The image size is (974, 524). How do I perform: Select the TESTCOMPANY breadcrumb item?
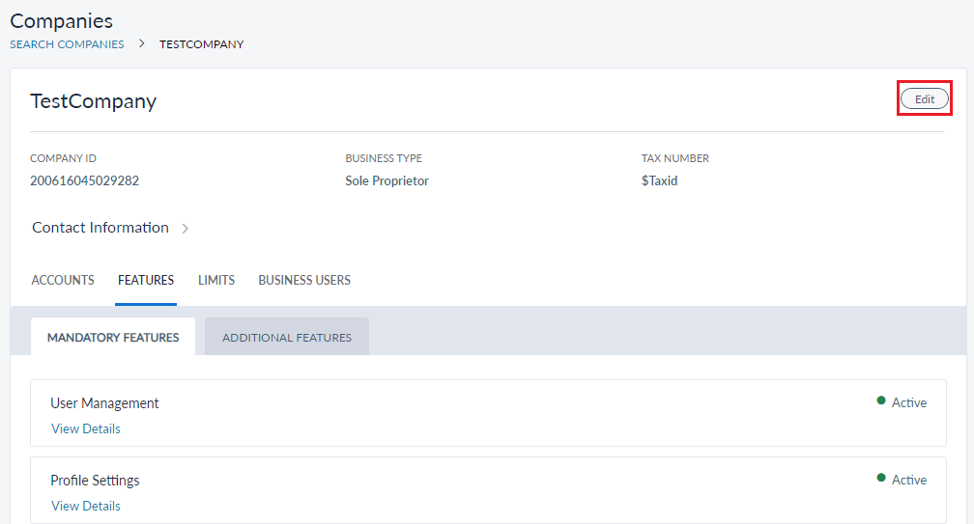[201, 44]
